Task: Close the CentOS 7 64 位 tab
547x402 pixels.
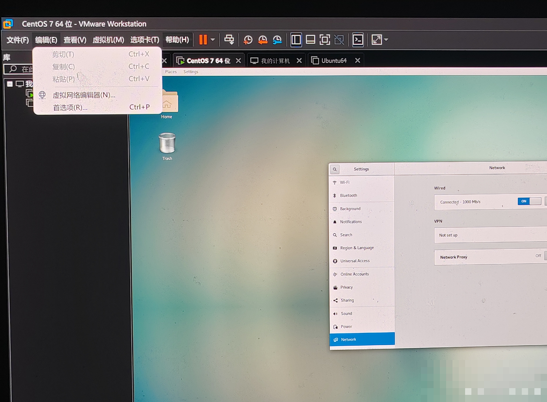Action: tap(239, 61)
